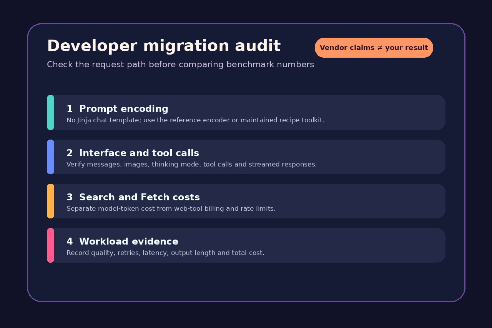Click the 'Developer migration audit' title

[x=164, y=46]
